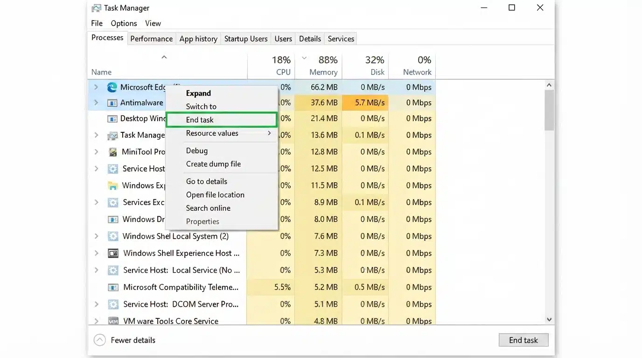The height and width of the screenshot is (358, 642).
Task: Click the Windows Shel Local System gear icon
Action: (112, 236)
